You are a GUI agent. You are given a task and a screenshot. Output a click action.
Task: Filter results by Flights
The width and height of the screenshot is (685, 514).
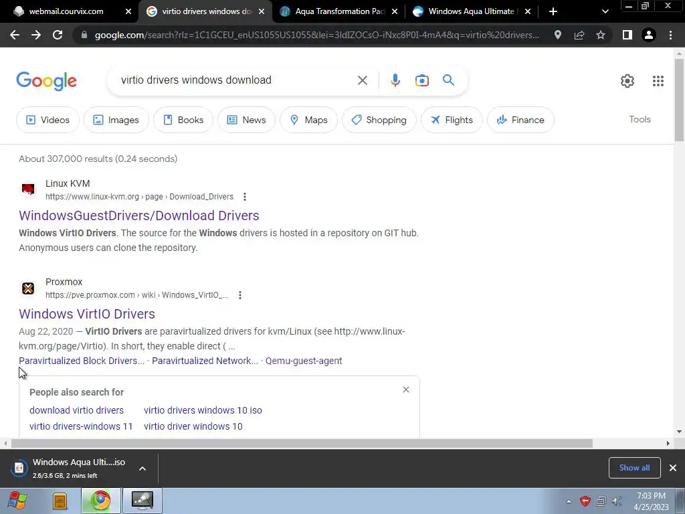[452, 120]
